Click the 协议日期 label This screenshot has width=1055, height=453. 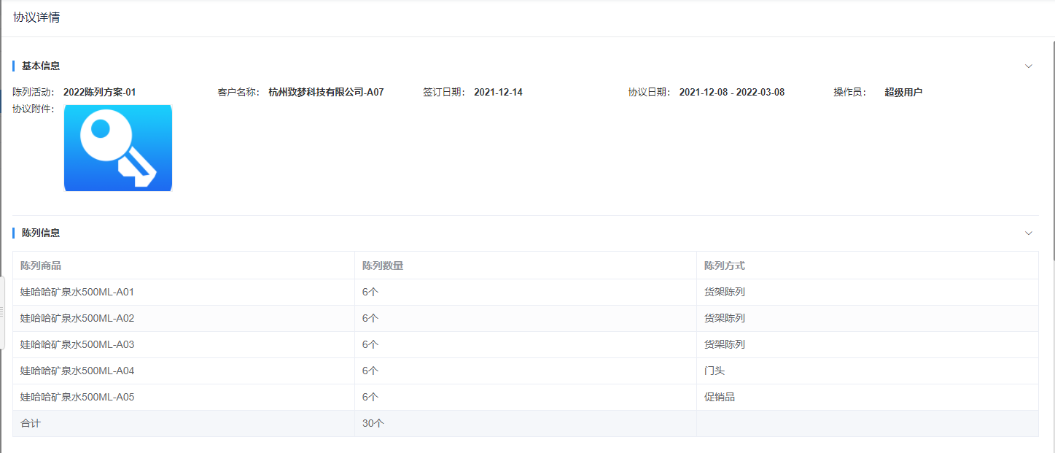pos(650,93)
